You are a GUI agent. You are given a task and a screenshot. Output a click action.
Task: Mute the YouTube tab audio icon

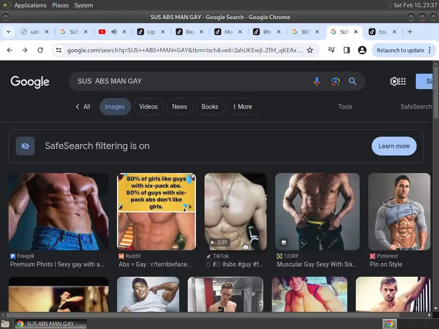pos(114,32)
